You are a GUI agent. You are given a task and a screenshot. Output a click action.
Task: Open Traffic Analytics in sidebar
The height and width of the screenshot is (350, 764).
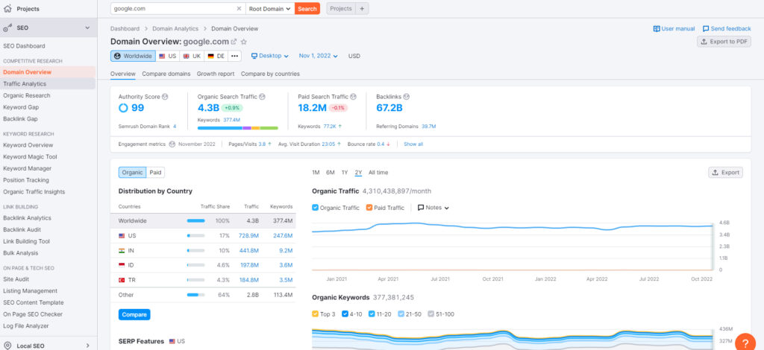tap(25, 84)
